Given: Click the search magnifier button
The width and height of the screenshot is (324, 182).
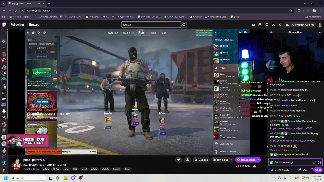Looking at the screenshot, I should 184,25.
